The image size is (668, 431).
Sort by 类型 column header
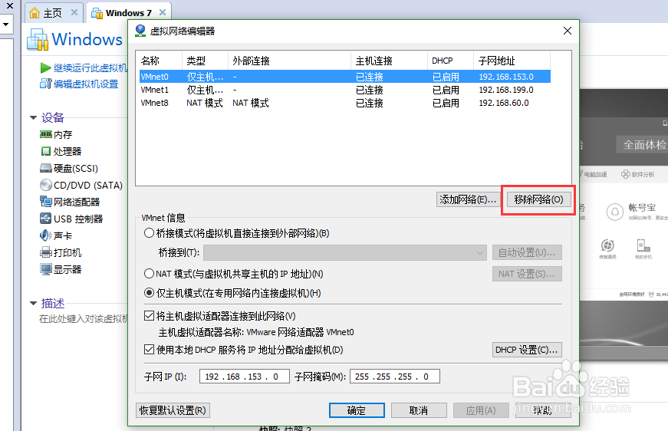(x=205, y=61)
